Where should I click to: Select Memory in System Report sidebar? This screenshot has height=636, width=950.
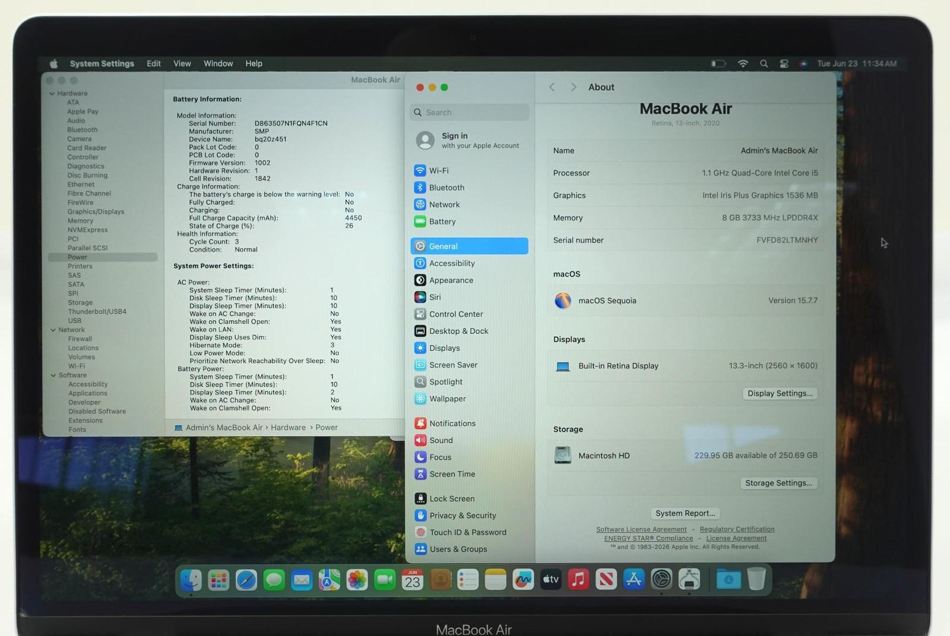(x=80, y=221)
